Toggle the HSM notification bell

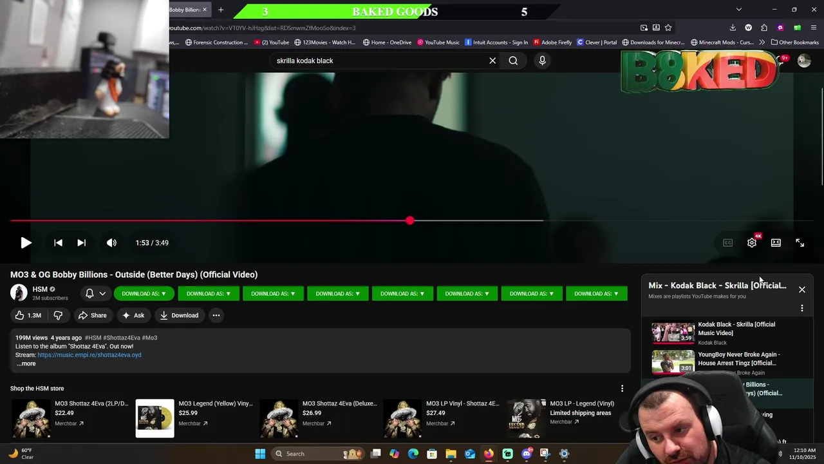click(x=89, y=294)
